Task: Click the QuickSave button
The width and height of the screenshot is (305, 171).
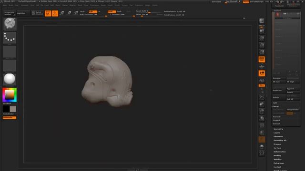Action: tap(216, 2)
